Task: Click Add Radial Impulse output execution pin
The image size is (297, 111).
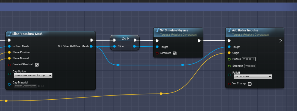Action: click(280, 41)
